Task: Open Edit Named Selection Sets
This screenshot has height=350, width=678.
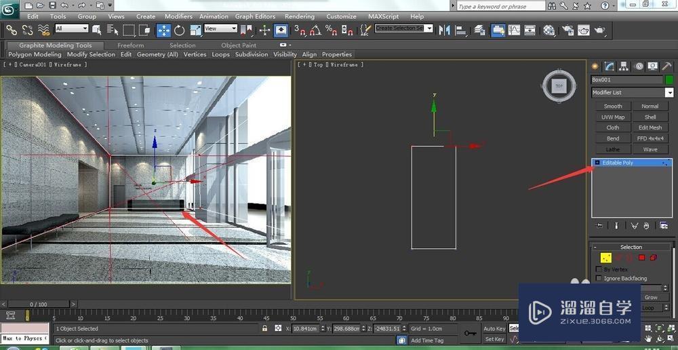Action: (x=366, y=30)
